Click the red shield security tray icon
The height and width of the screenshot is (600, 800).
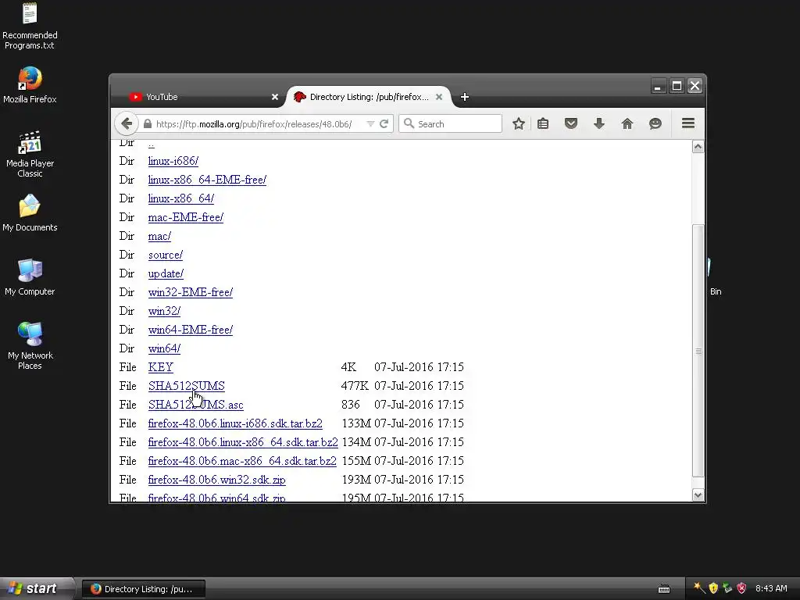pyautogui.click(x=741, y=588)
